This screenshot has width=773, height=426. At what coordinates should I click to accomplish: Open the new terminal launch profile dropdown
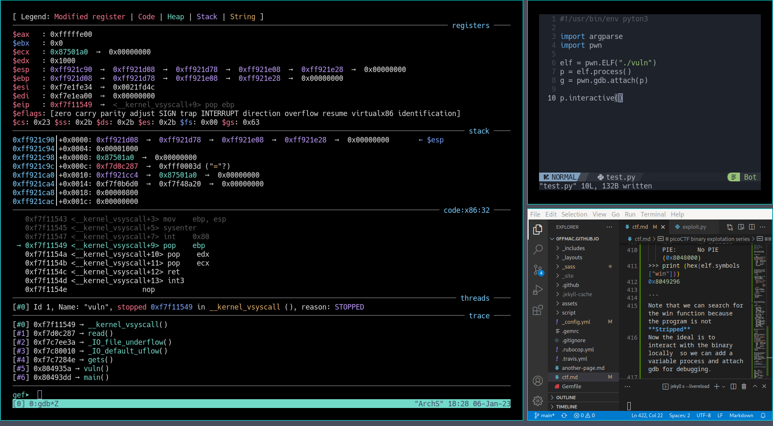pos(724,387)
